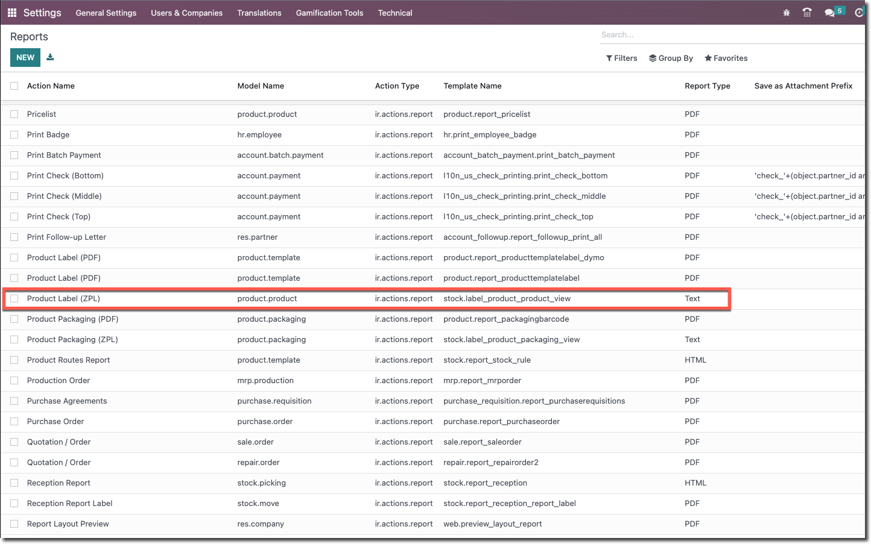
Task: Open the Print Follow-up Letter report
Action: (66, 237)
